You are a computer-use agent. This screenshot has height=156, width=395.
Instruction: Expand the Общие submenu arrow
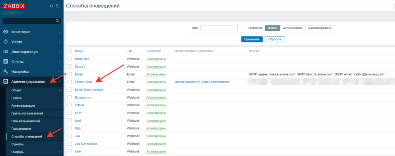59,91
